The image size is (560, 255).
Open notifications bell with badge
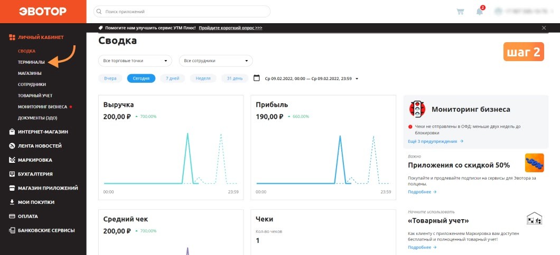(x=480, y=11)
